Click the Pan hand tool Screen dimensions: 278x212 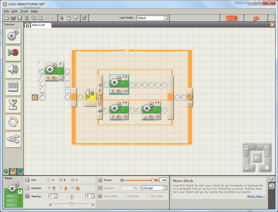coord(69,18)
